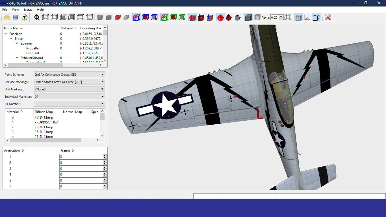Open the Extras menu

(28, 10)
